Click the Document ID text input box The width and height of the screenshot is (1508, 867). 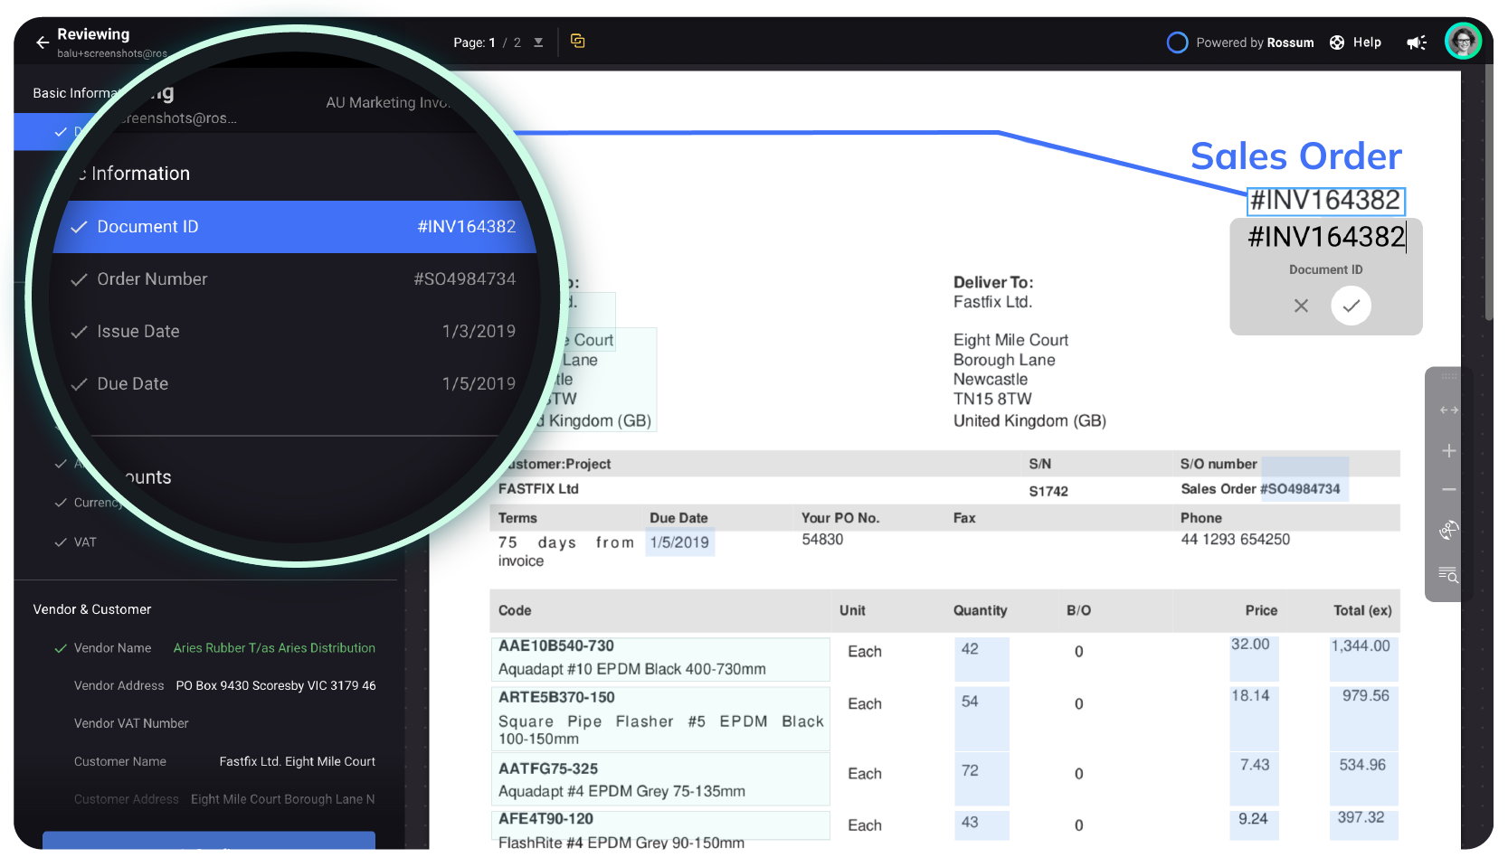tap(1325, 237)
